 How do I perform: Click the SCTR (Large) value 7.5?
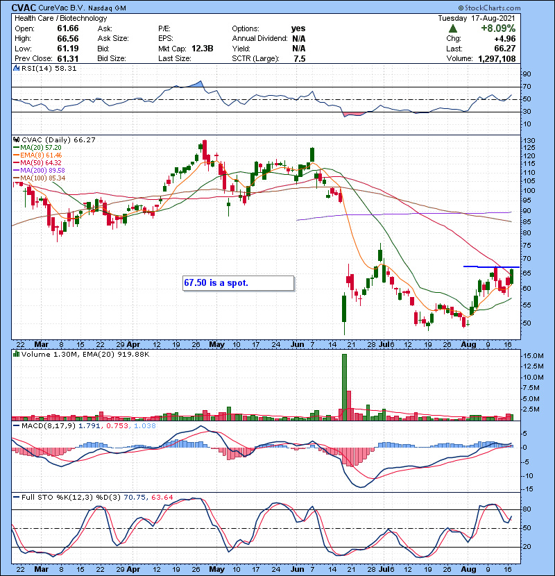point(300,58)
